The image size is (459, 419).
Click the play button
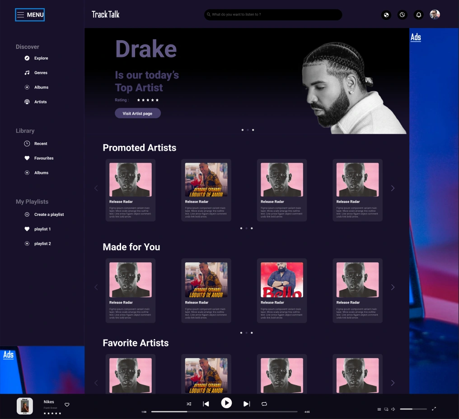pyautogui.click(x=226, y=403)
